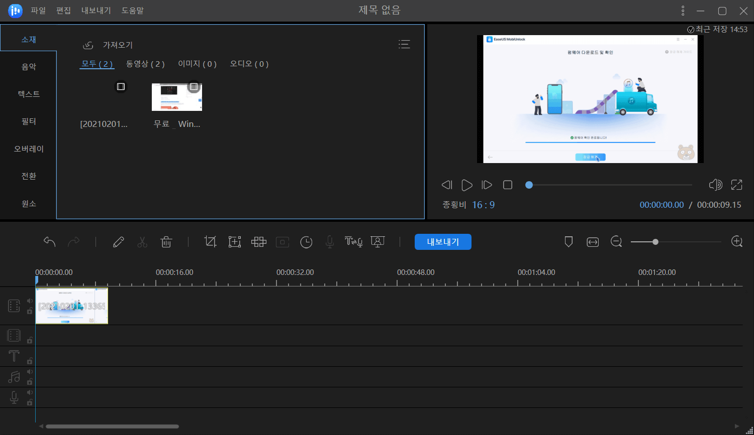Switch media panel to list view

(x=405, y=44)
